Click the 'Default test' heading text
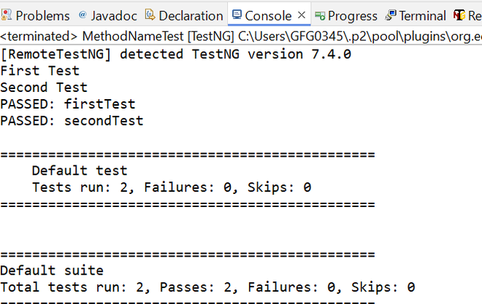This screenshot has height=304, width=482. click(x=80, y=171)
